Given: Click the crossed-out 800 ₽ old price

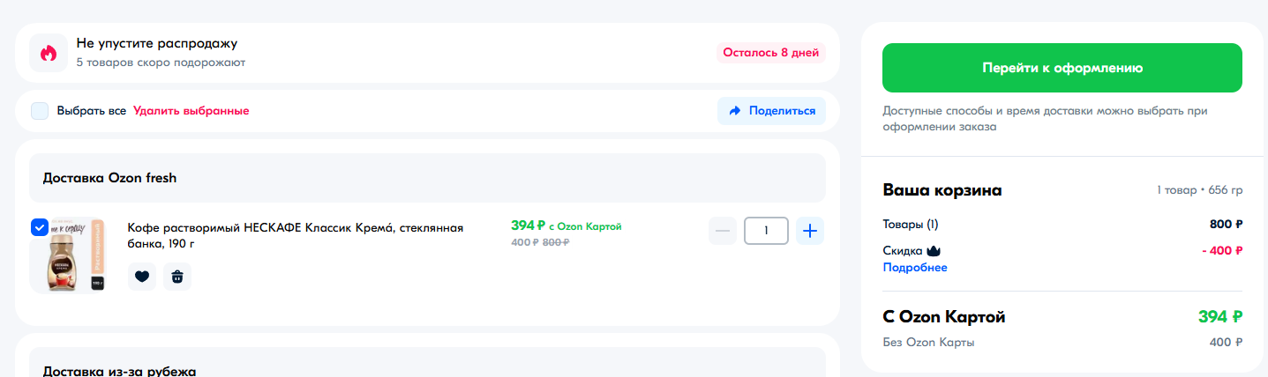Looking at the screenshot, I should pyautogui.click(x=556, y=242).
